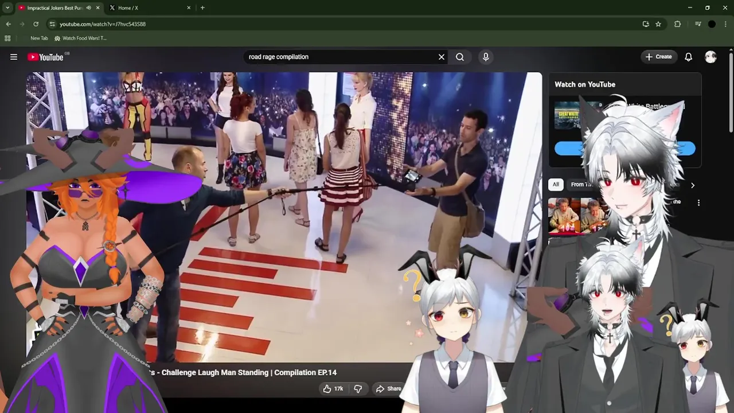Image resolution: width=734 pixels, height=413 pixels.
Task: Go to the YouTube home logo
Action: tap(45, 57)
